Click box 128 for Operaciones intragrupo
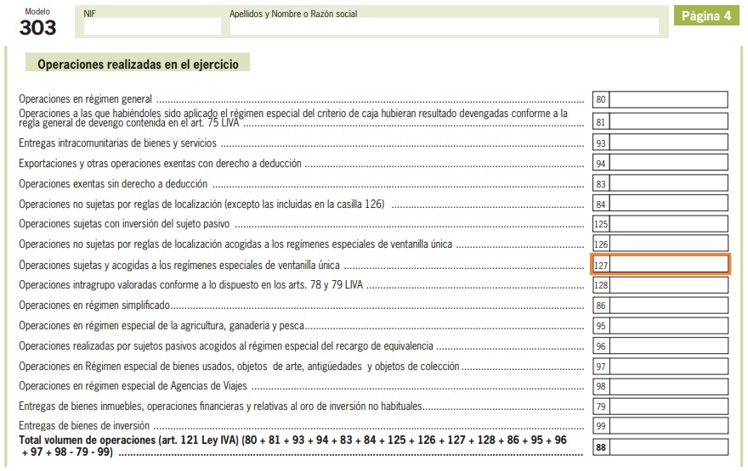 tap(668, 285)
